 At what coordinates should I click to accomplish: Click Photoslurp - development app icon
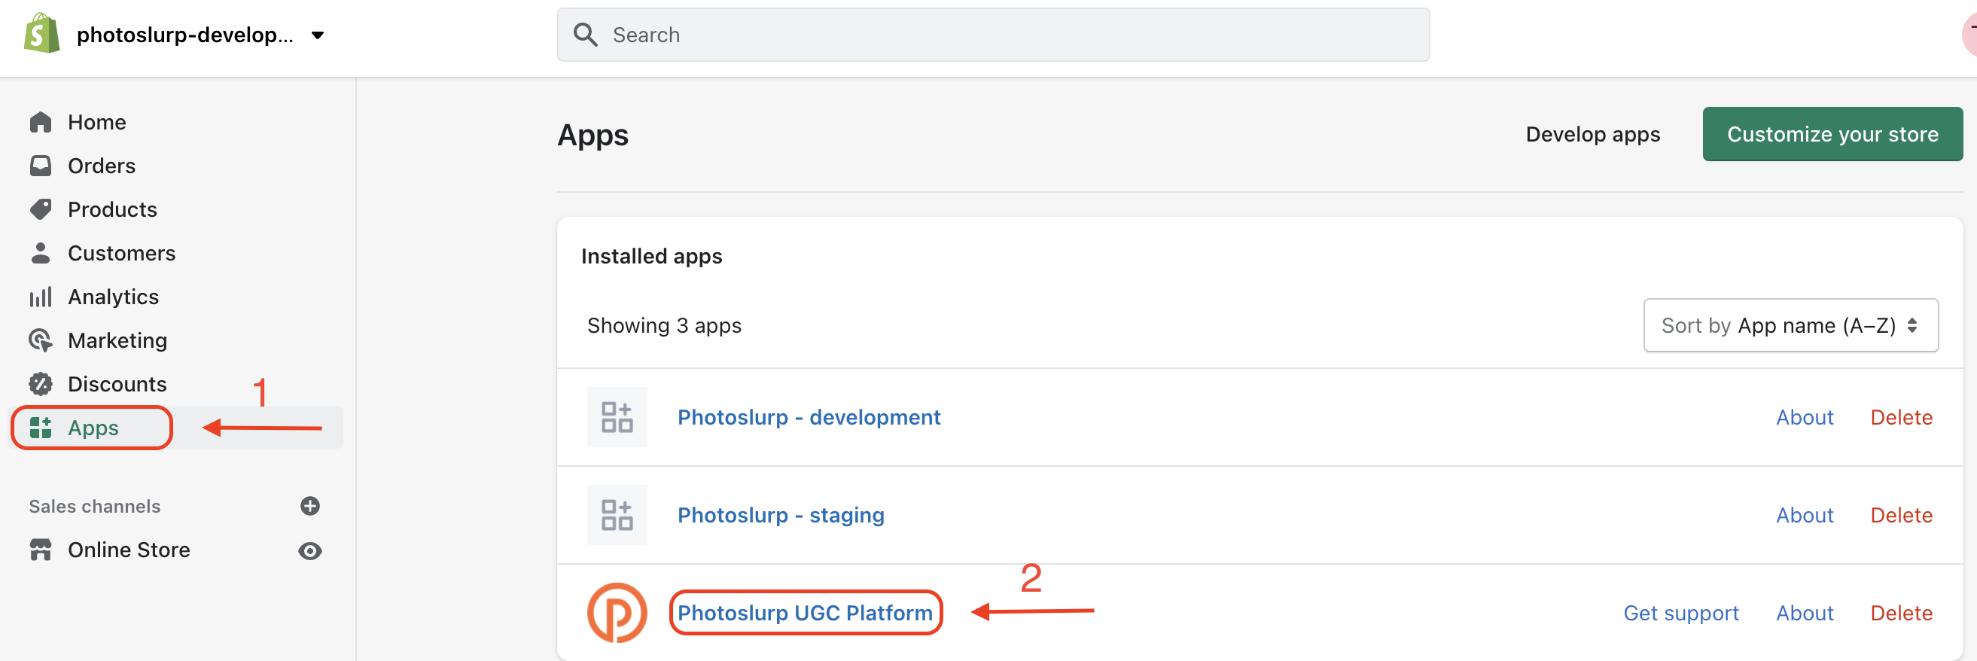coord(617,417)
